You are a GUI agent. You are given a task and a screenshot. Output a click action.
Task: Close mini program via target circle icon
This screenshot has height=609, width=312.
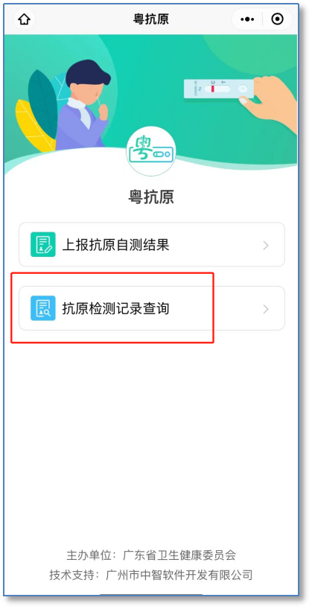coord(277,19)
